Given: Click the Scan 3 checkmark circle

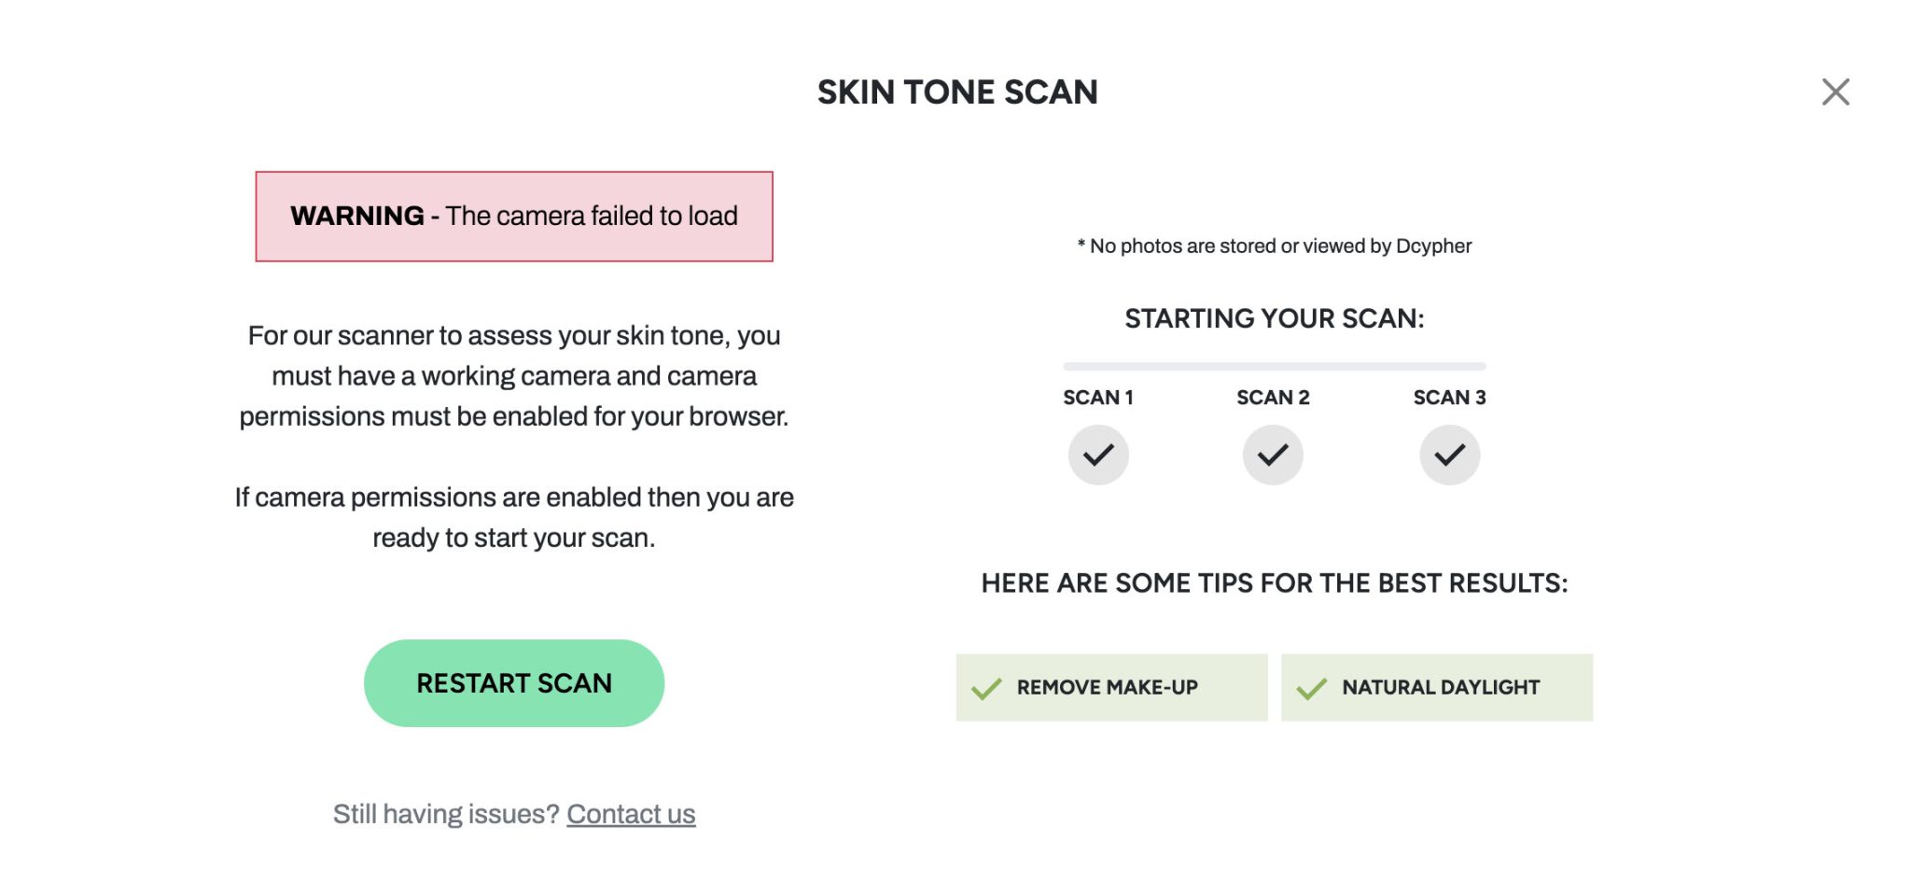Looking at the screenshot, I should click(1449, 456).
